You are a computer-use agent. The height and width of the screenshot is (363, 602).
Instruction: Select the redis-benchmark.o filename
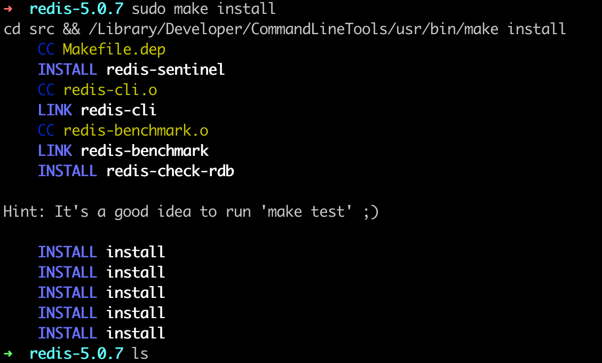(136, 130)
